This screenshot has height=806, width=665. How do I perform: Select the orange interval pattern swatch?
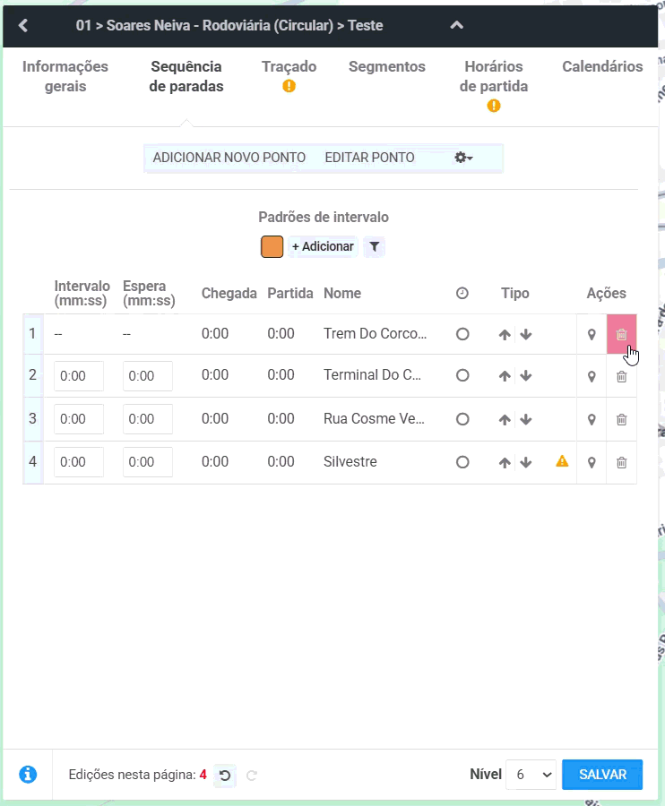click(x=272, y=247)
